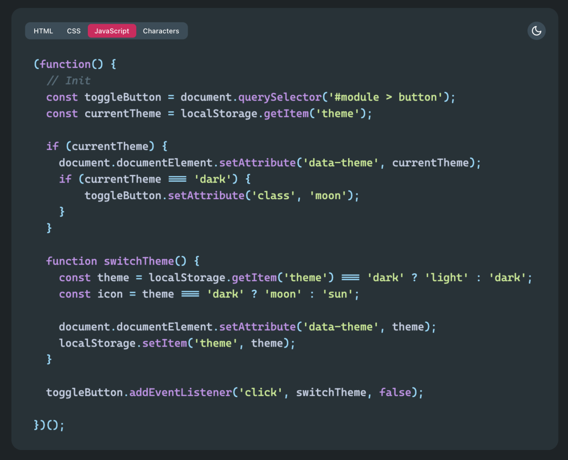
Task: Click the 'toggleButton' variable declaration
Action: (123, 97)
